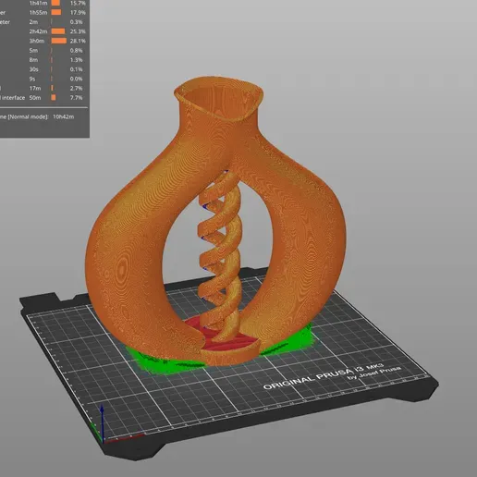
Task: Click the 1h55m time entry in legend
Action: point(38,13)
